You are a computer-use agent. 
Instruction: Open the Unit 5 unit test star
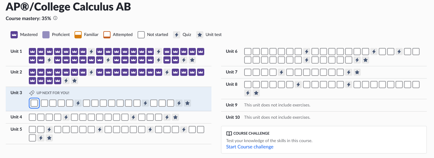[49, 138]
